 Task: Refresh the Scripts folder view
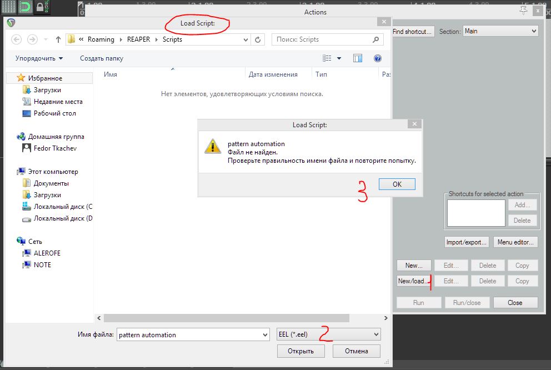coord(258,39)
